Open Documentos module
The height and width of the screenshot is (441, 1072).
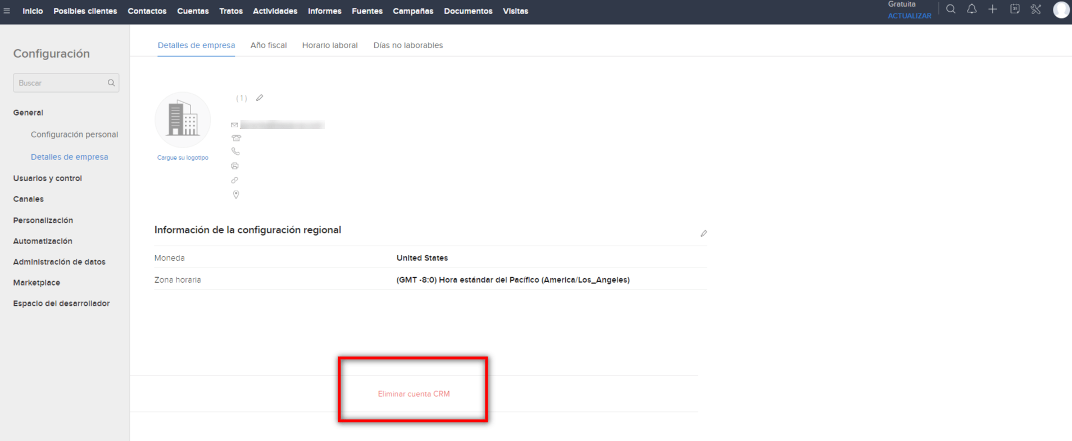tap(468, 11)
